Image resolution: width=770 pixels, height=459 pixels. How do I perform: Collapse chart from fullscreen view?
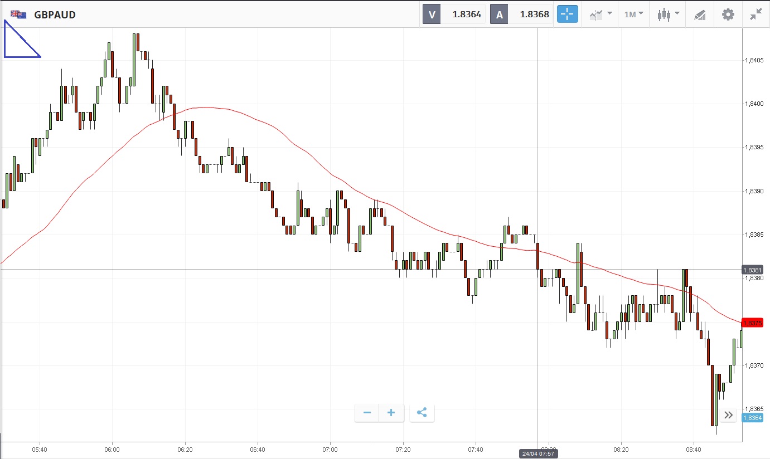click(756, 14)
